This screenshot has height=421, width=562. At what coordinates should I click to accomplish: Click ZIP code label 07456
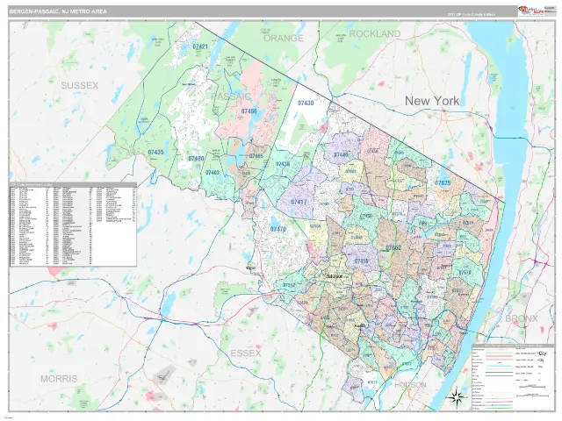[249, 111]
